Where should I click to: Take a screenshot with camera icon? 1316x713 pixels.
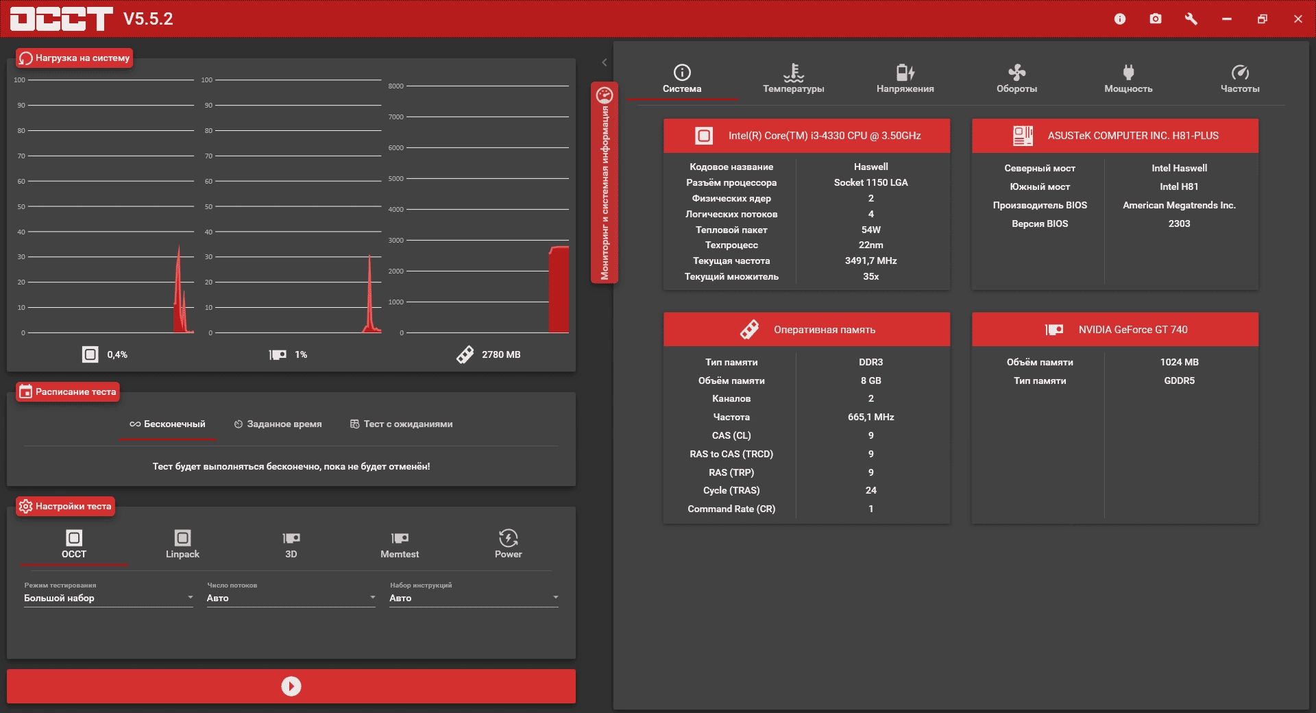click(1156, 19)
